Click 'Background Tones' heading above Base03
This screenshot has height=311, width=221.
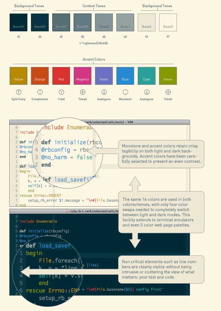click(29, 6)
